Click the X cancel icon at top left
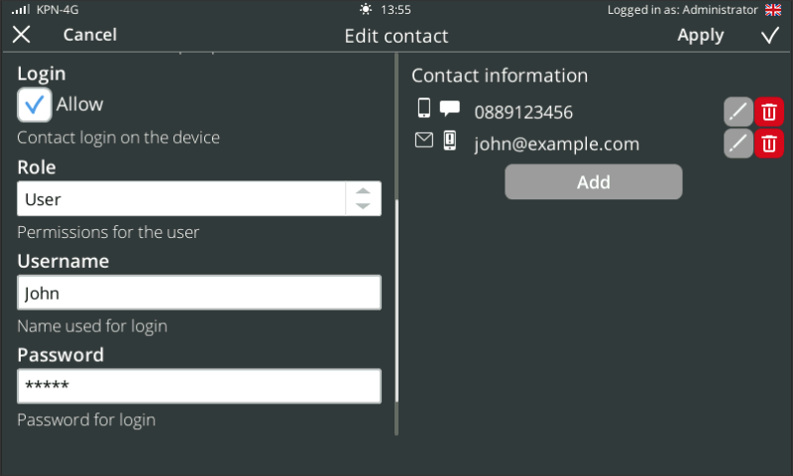This screenshot has height=476, width=793. click(21, 35)
